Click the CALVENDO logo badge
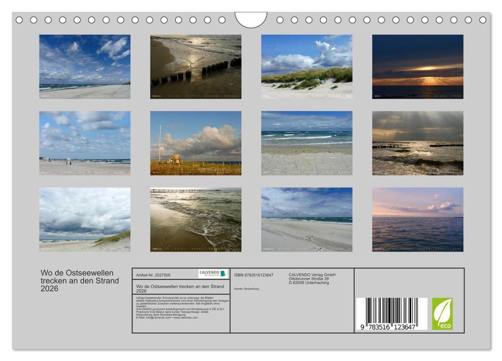 213,274
